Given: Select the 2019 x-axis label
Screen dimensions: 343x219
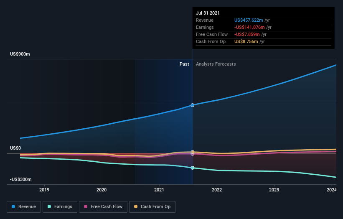Looking at the screenshot, I should tap(44, 190).
